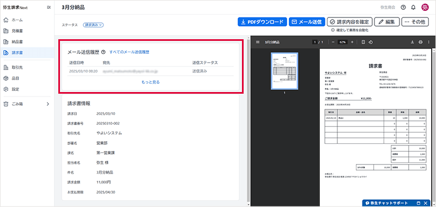The width and height of the screenshot is (436, 207).
Task: Toggle the PDF viewer sidebar menu icon
Action: pos(258,42)
